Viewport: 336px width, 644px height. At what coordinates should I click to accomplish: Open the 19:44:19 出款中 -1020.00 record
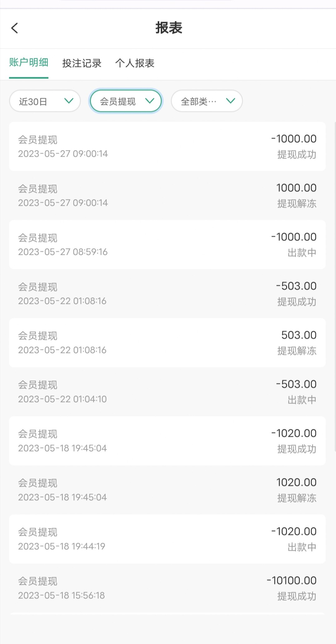tap(167, 539)
